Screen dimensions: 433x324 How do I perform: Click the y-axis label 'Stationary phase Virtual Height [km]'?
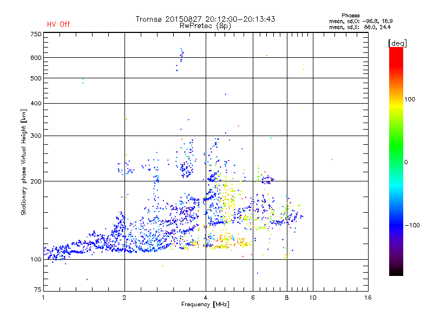pos(24,163)
